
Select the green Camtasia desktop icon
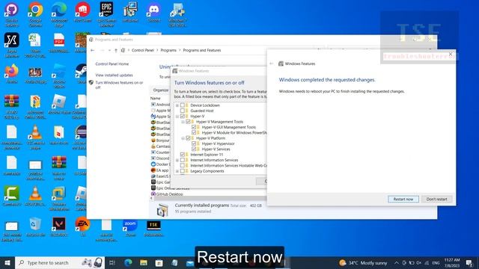pyautogui.click(x=12, y=196)
